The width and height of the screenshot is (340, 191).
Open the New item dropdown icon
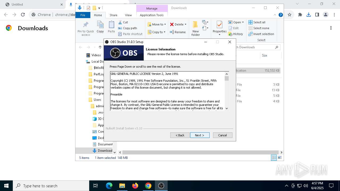[x=205, y=22]
